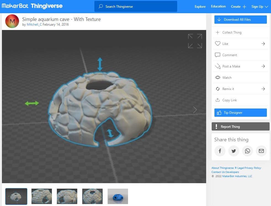This screenshot has height=206, width=271.
Task: Open the Sign Up dropdown
Action: click(259, 6)
